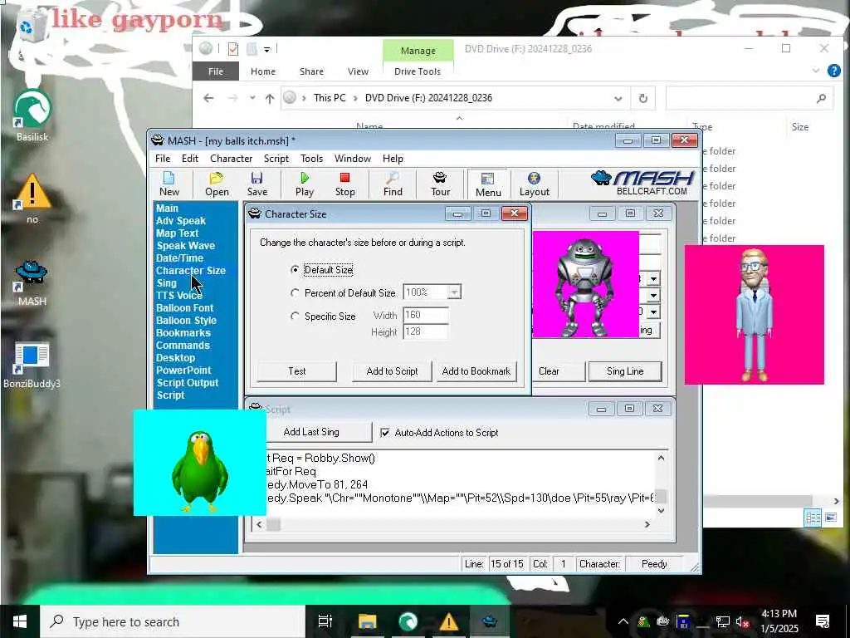This screenshot has height=638, width=850.
Task: Refresh the DVD Drive folder in File Explorer
Action: pyautogui.click(x=643, y=98)
